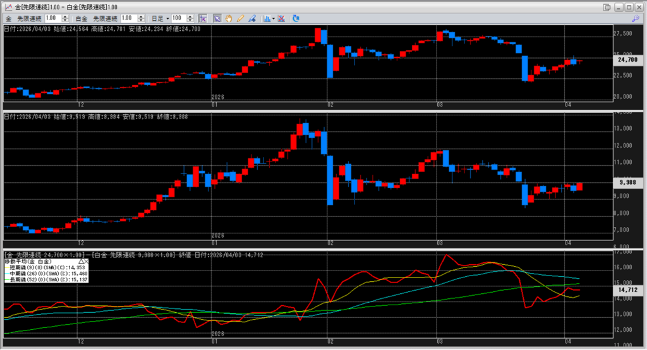Select the 短期線 yellow line legend entry
This screenshot has height=350, width=647.
(x=45, y=267)
